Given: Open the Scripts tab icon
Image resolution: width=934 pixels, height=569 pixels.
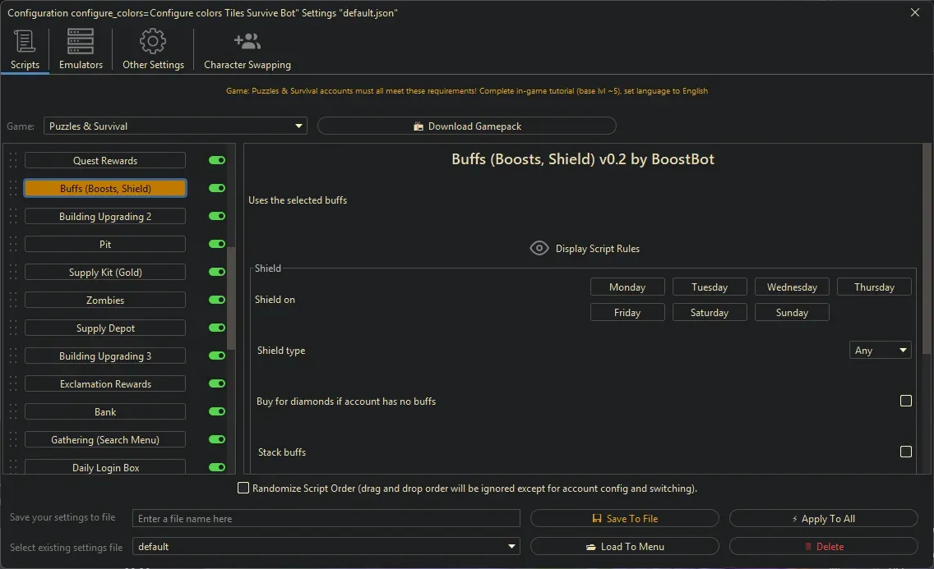Looking at the screenshot, I should (x=25, y=41).
